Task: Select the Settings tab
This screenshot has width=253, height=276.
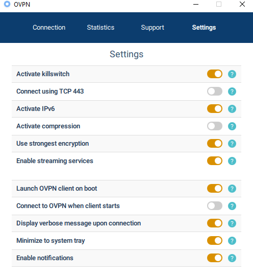Action: pos(204,28)
